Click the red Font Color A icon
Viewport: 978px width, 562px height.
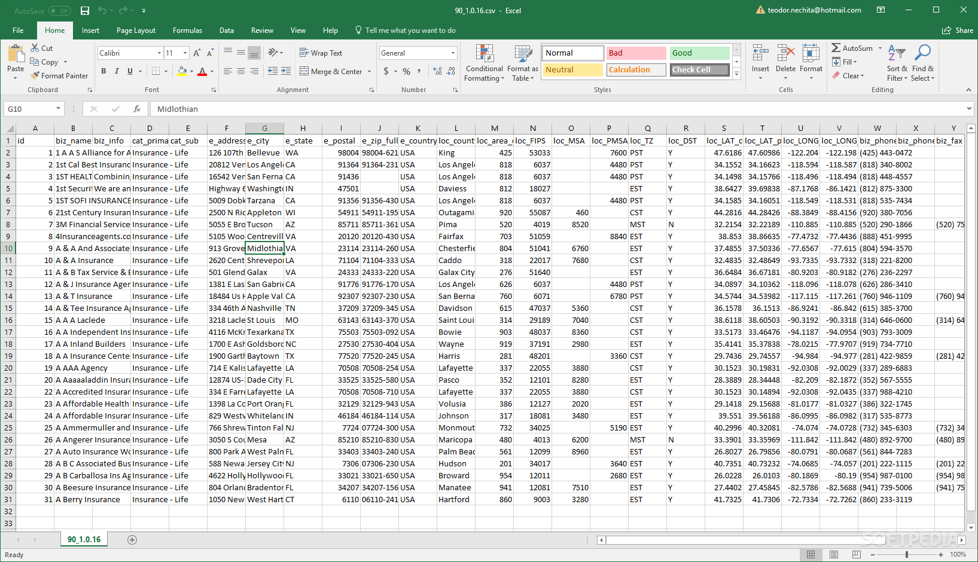[202, 71]
